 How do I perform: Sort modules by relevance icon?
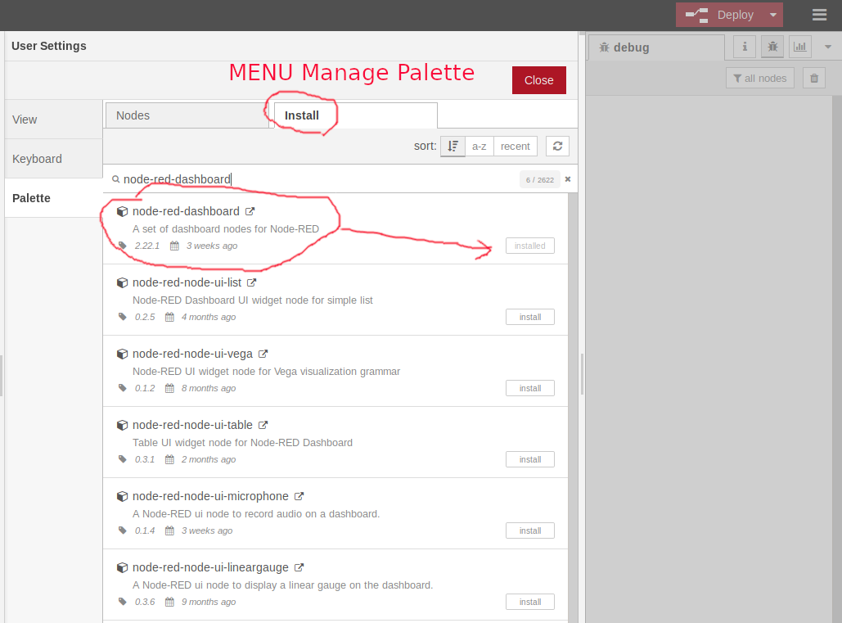click(453, 146)
